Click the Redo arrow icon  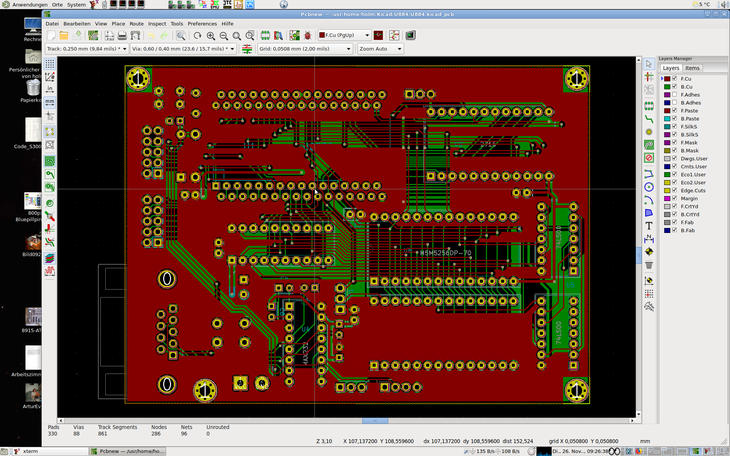(164, 36)
